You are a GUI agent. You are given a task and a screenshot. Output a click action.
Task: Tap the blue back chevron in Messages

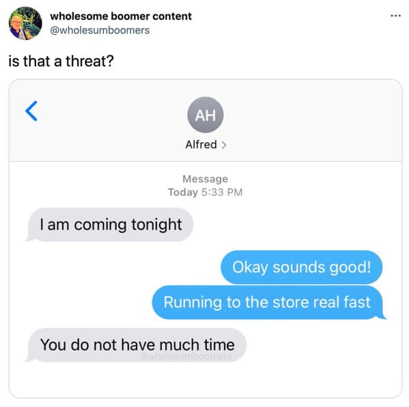pyautogui.click(x=31, y=111)
